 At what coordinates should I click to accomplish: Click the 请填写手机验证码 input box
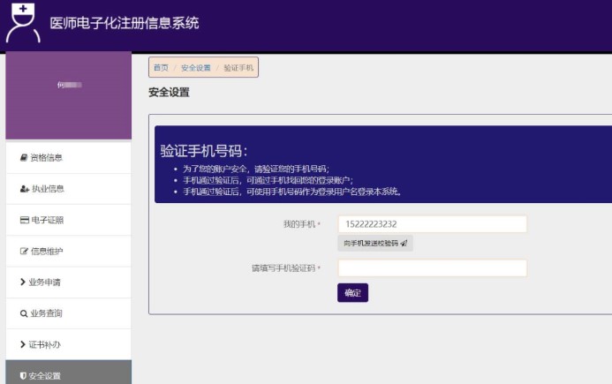pyautogui.click(x=432, y=268)
